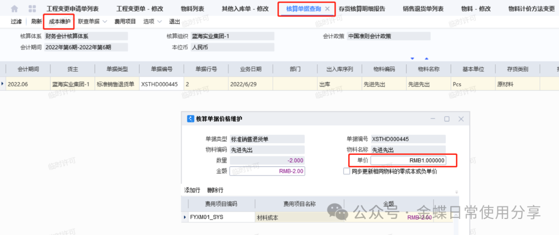Click the up triangle arrow above the grid
Screen dimensions: 559x235
click(x=426, y=58)
